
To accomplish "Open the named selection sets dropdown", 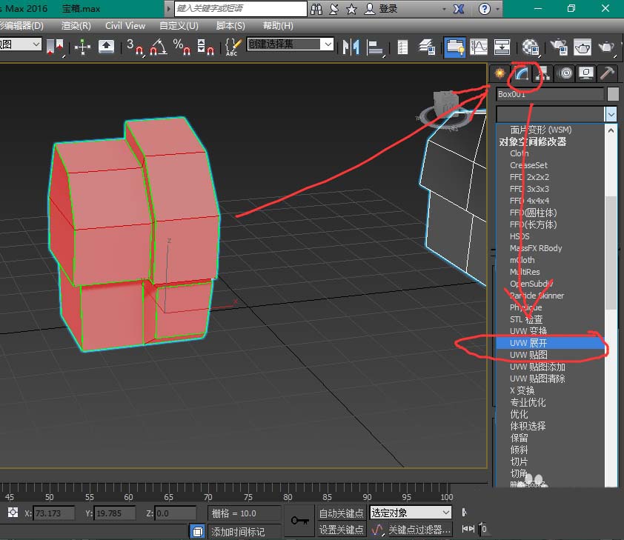I will (328, 44).
